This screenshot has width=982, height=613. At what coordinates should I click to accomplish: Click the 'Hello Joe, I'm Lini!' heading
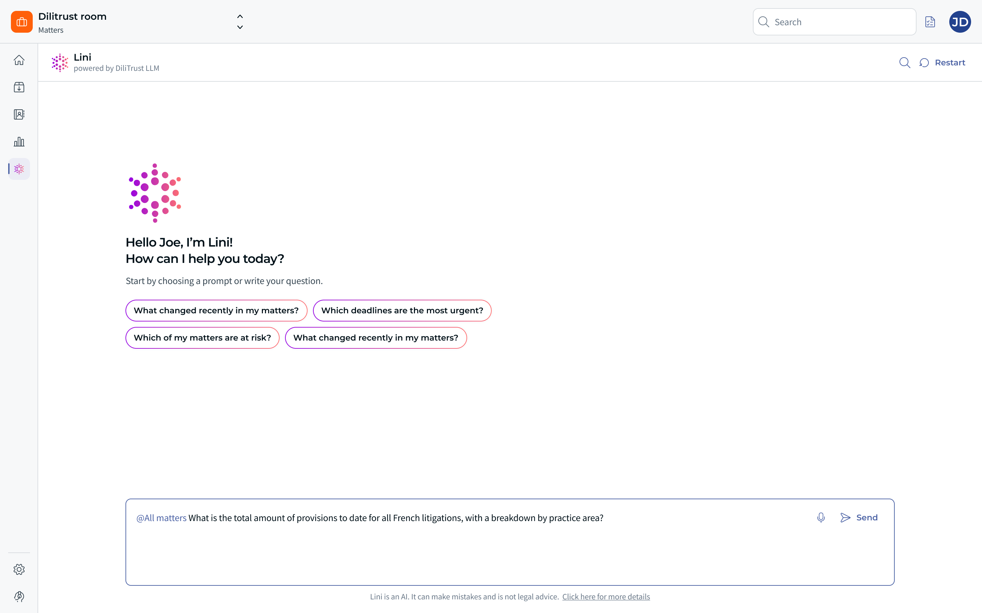click(x=179, y=242)
